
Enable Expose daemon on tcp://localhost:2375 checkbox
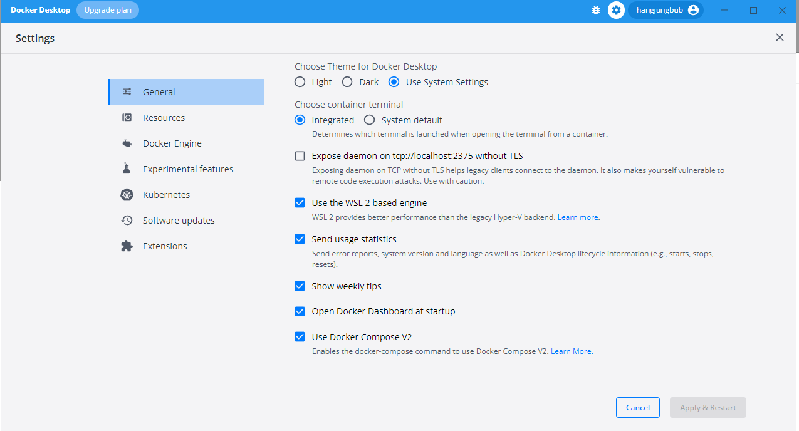pyautogui.click(x=300, y=156)
